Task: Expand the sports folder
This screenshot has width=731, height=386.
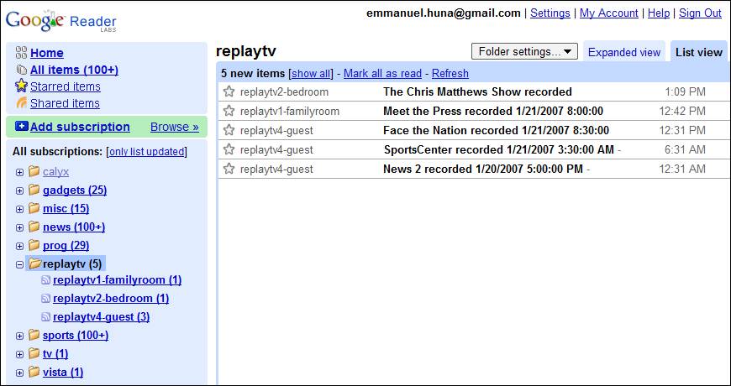Action: [19, 336]
